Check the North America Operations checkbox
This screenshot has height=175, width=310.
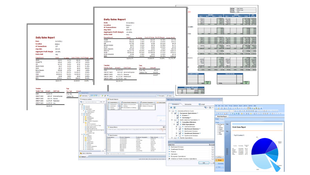point(175,120)
